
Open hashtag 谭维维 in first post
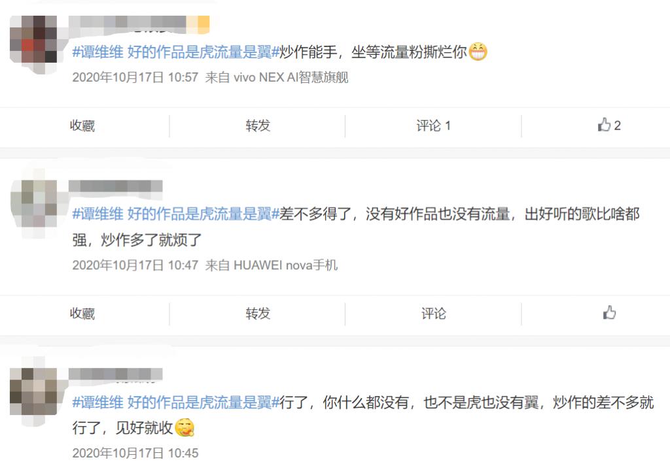[x=175, y=52]
